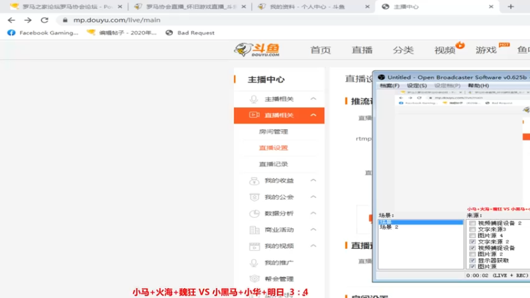Click the OBS logo in the window title bar

tap(382, 77)
